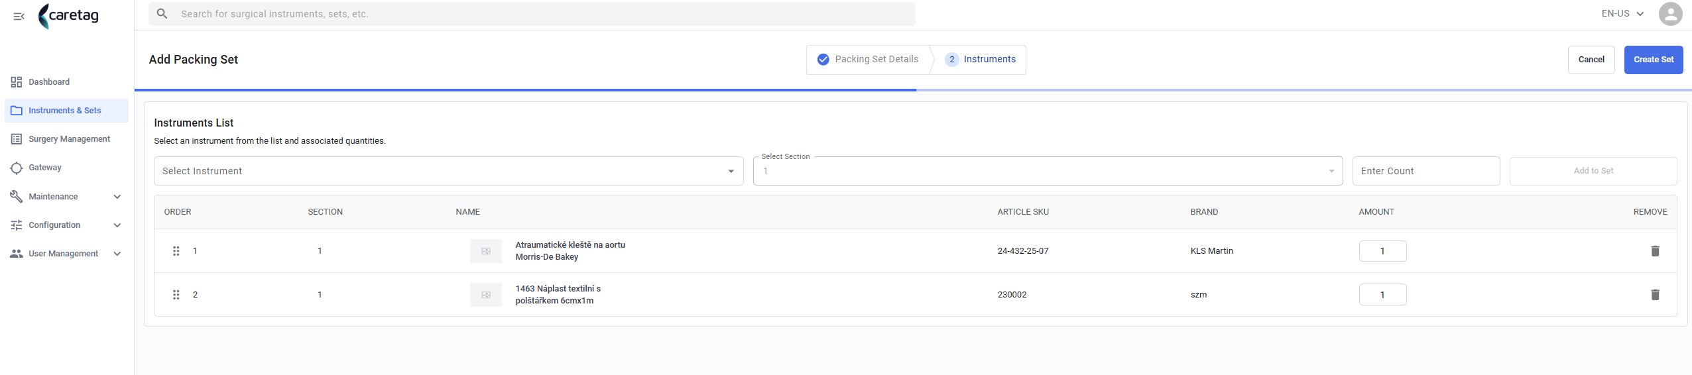Open the image thumbnail of 1463 Náplast textilní
This screenshot has height=375, width=1692.
pos(486,295)
